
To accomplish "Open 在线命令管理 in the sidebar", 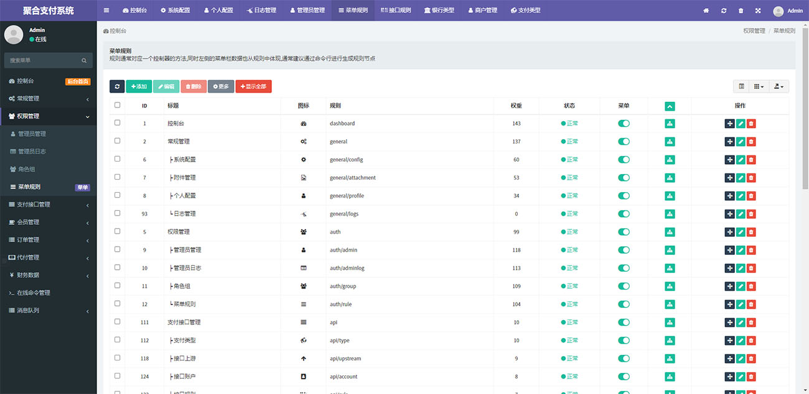I will (49, 293).
